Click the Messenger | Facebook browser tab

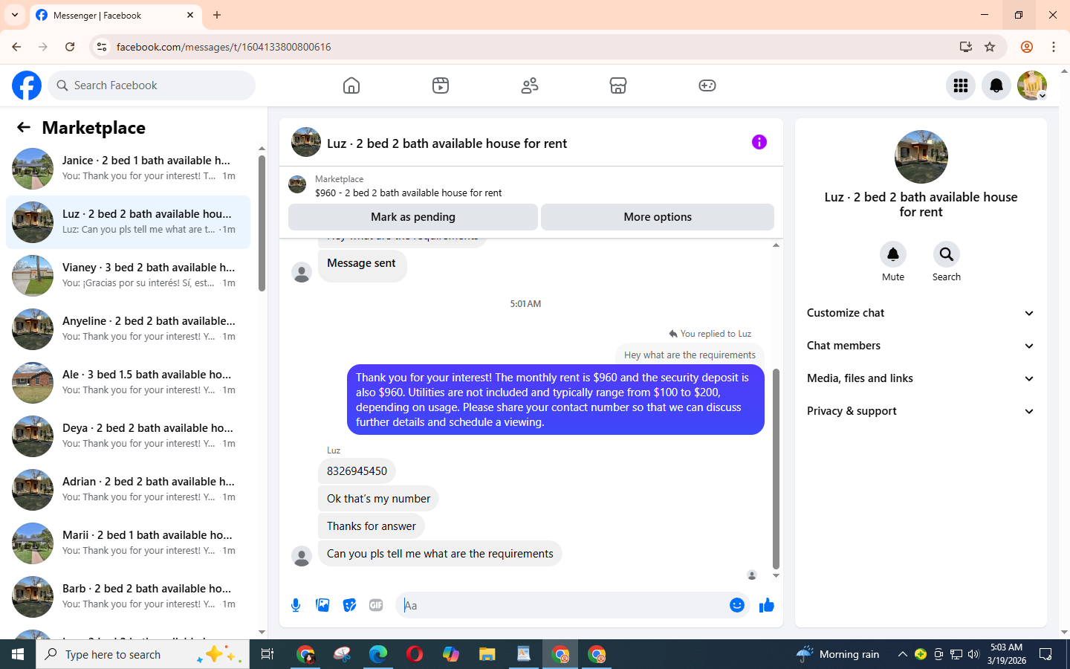point(114,15)
